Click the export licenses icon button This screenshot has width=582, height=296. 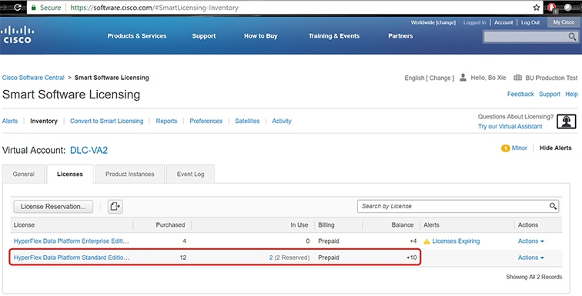pyautogui.click(x=115, y=206)
